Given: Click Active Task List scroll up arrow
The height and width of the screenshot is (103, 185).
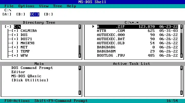Looking at the screenshot, I should click(181, 68).
